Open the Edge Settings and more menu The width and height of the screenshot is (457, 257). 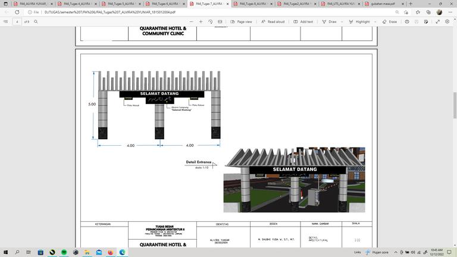[x=450, y=12]
